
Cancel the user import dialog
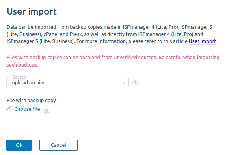click(x=58, y=145)
